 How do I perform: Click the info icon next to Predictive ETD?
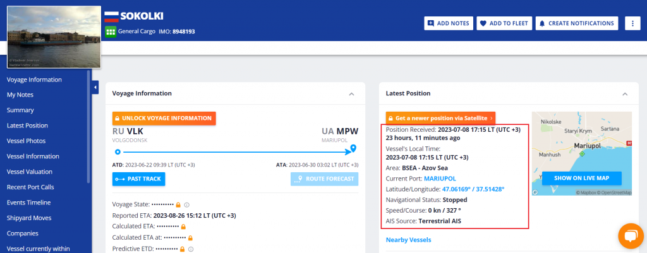click(x=190, y=249)
